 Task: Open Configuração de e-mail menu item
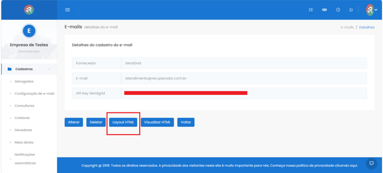34,94
